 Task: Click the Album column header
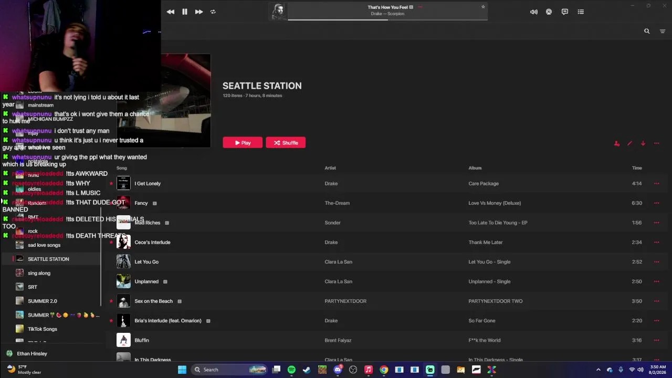(x=475, y=168)
